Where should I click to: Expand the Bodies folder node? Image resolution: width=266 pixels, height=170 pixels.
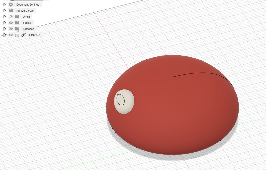pyautogui.click(x=5, y=23)
